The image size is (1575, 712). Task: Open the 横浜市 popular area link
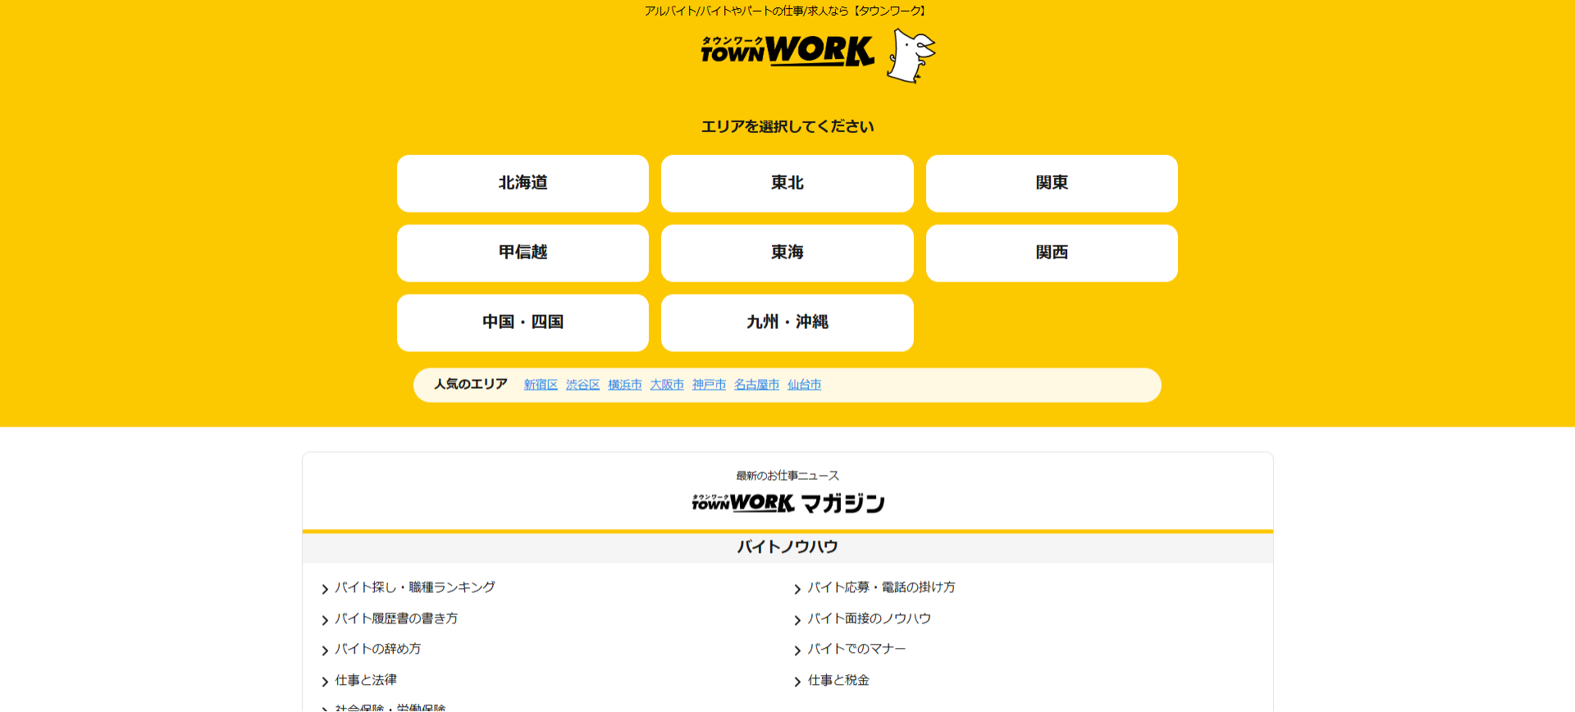[625, 385]
